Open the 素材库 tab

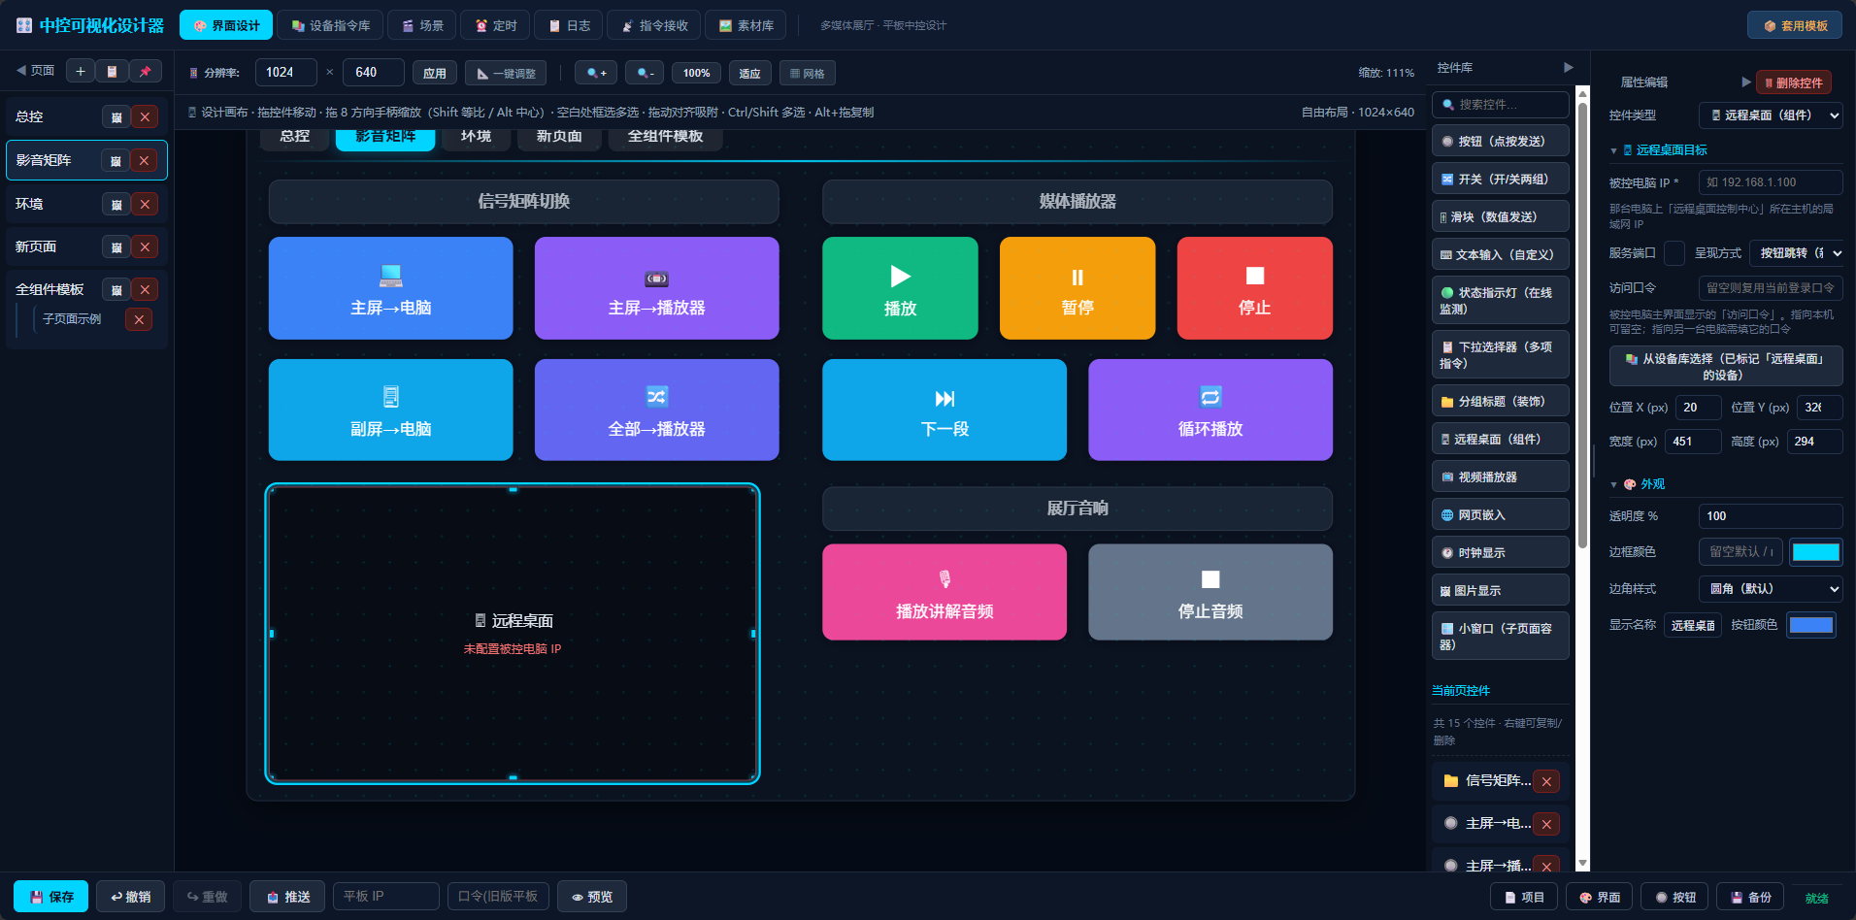click(746, 25)
